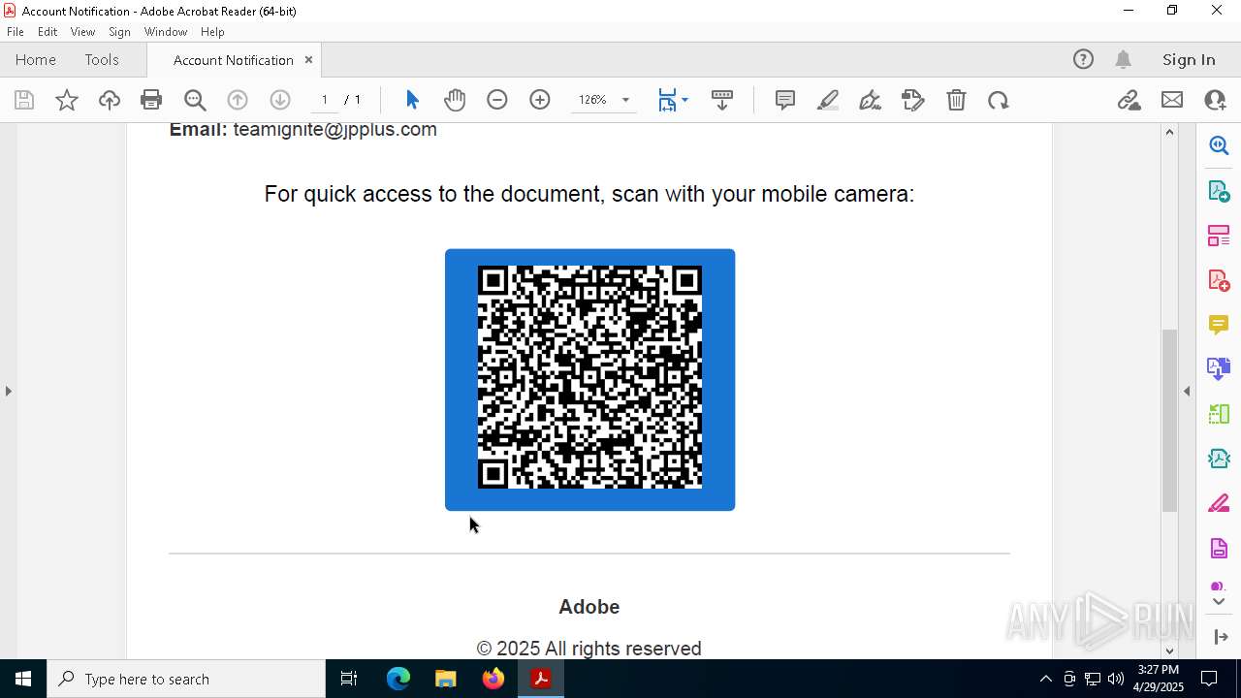
Task: Select the Highlight text tool
Action: 828,100
